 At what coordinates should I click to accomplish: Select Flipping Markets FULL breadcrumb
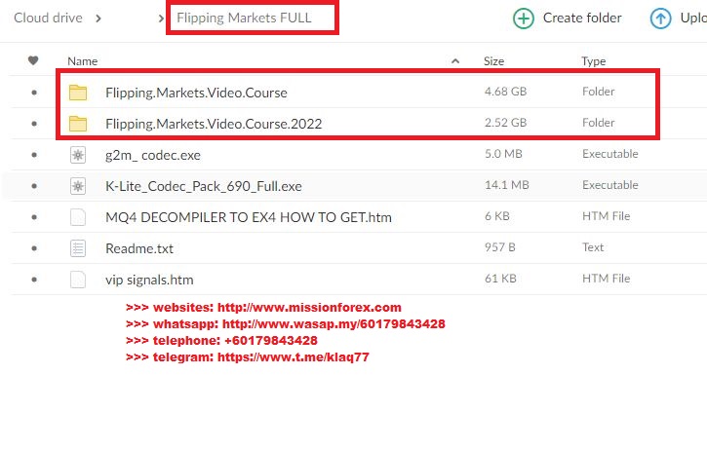pyautogui.click(x=244, y=18)
